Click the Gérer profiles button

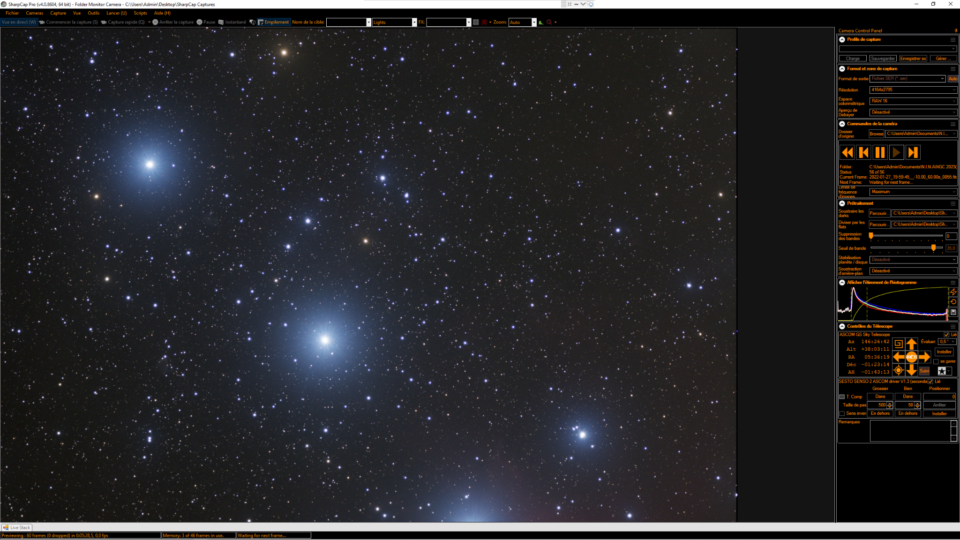[x=943, y=59]
